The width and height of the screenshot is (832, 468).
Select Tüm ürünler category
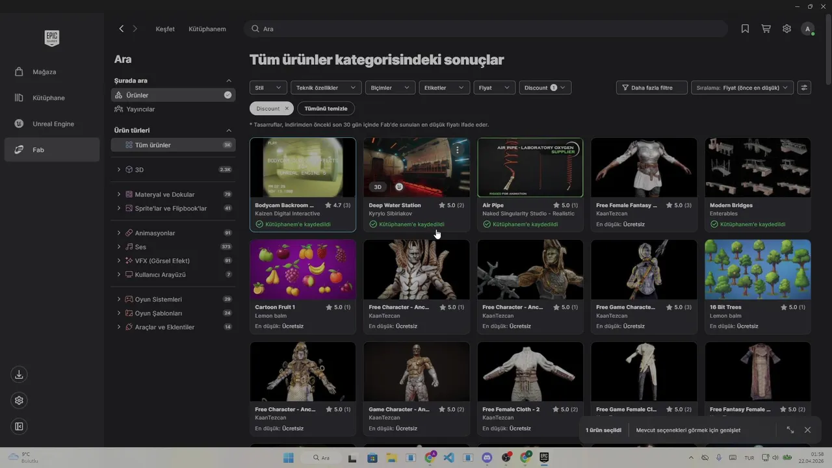pyautogui.click(x=173, y=145)
